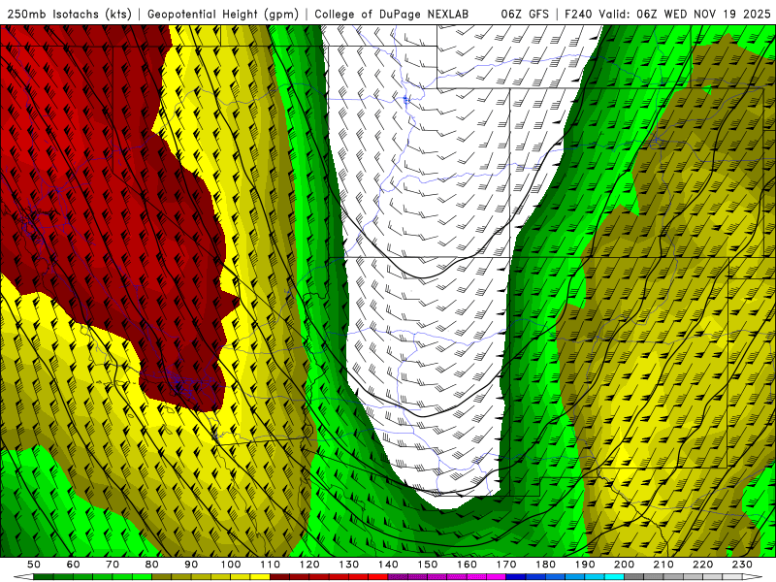Click the dark gray swatch beginning at 200
Screen dimensions: 776x582
click(x=634, y=576)
